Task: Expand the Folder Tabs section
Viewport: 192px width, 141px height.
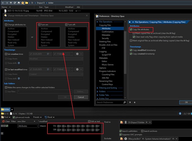Action: [x=97, y=95]
